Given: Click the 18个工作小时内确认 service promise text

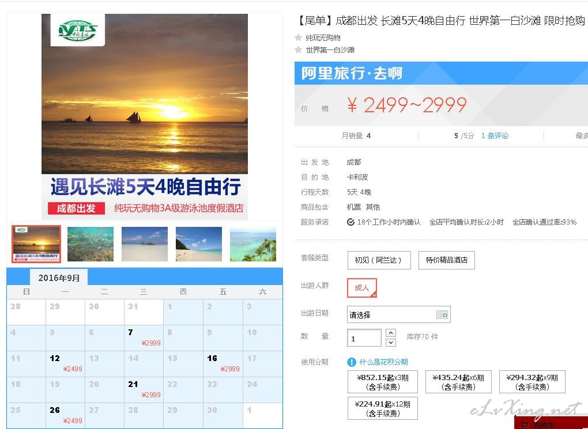Looking at the screenshot, I should [389, 222].
